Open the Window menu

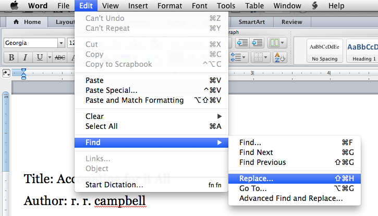[287, 5]
